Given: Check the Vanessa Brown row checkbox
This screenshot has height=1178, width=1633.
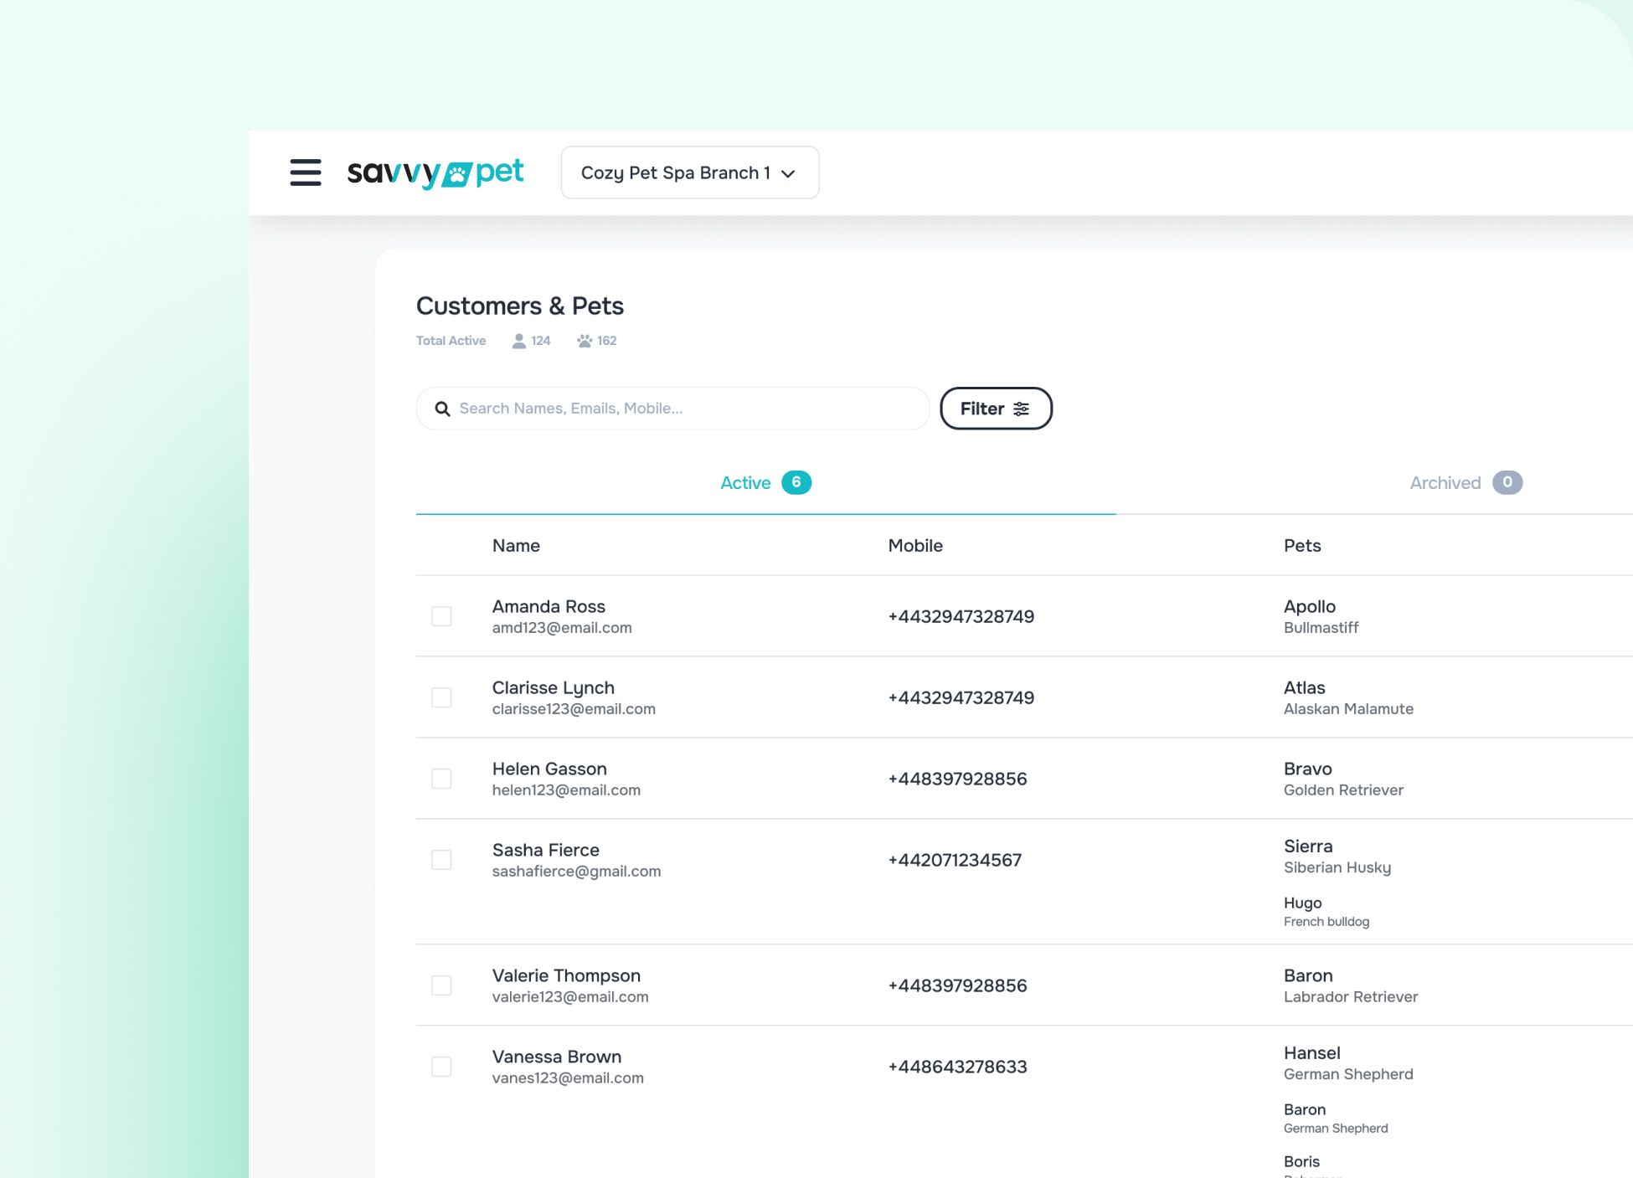Looking at the screenshot, I should click(x=441, y=1067).
